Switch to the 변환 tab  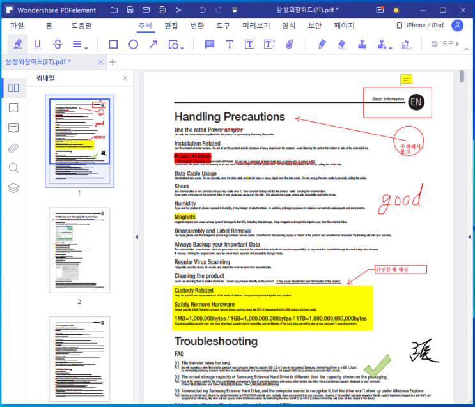(x=197, y=26)
